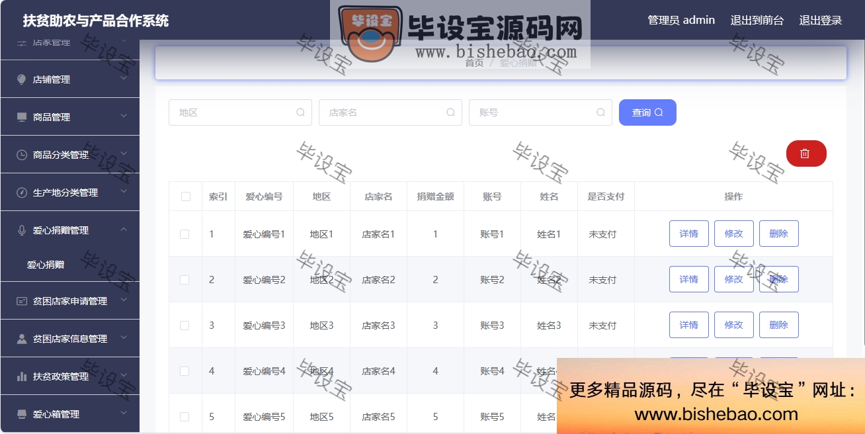The height and width of the screenshot is (434, 865).
Task: Click the 捐赠金额 column header
Action: coord(435,196)
